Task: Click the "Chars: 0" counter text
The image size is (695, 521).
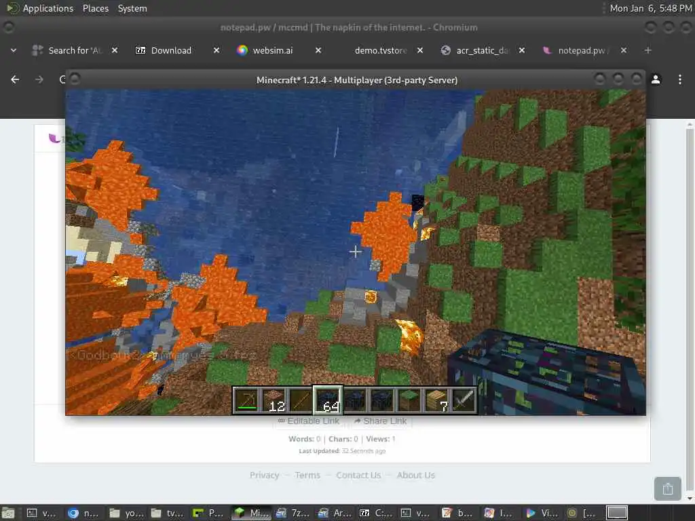Action: [x=343, y=439]
